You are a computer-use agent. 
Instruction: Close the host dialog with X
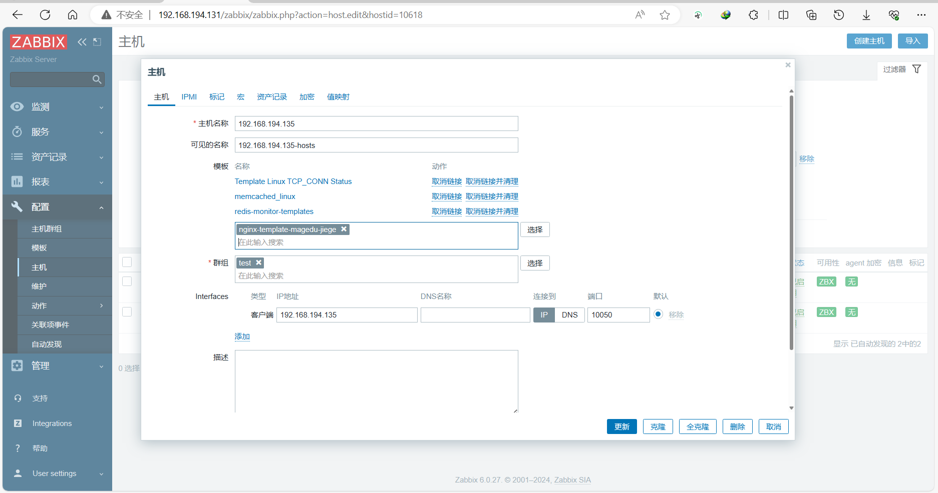point(788,65)
